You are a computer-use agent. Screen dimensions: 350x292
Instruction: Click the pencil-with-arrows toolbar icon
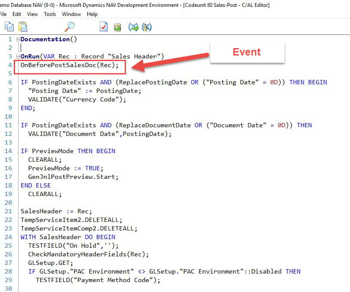coord(147,27)
